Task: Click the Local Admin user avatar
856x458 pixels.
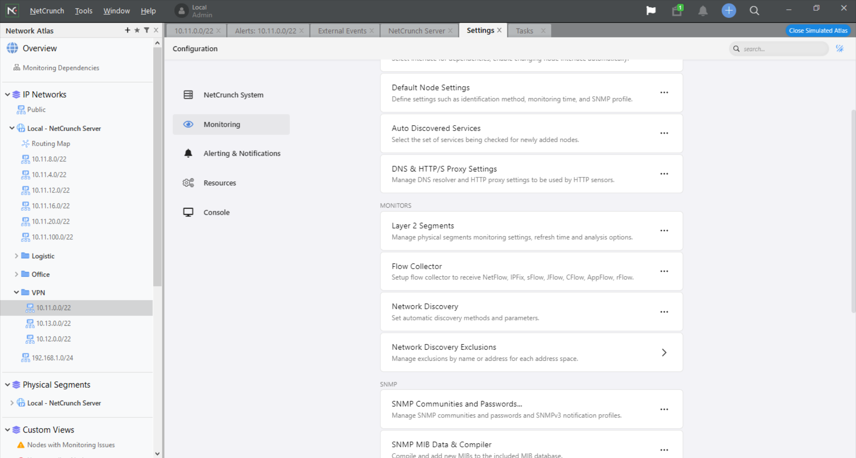Action: click(x=181, y=11)
